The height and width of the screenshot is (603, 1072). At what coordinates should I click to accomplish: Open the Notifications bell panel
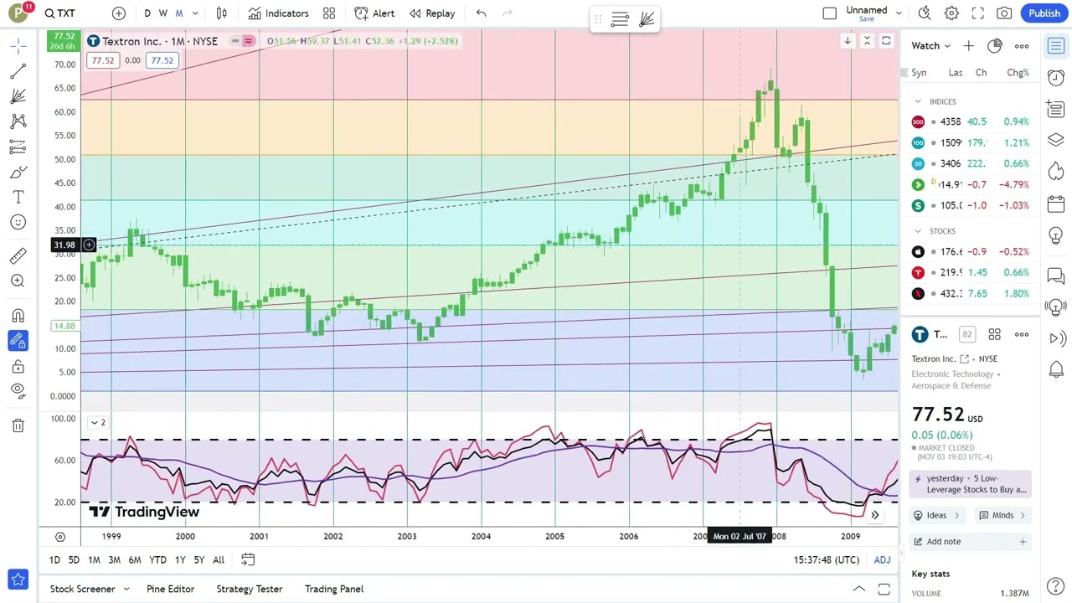1056,369
